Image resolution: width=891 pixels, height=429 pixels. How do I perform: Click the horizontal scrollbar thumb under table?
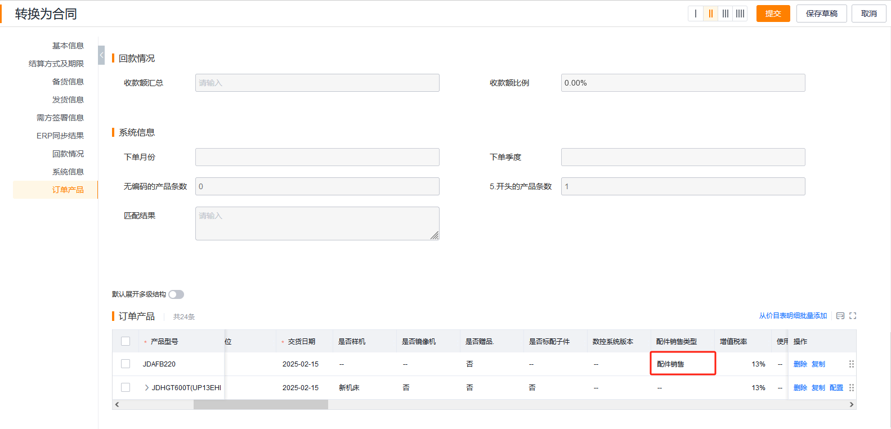pyautogui.click(x=261, y=405)
